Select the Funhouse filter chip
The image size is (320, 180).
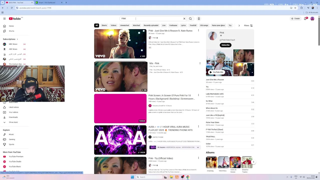pyautogui.click(x=173, y=25)
